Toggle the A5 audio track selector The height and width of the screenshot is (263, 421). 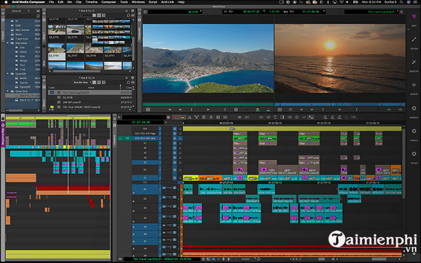pyautogui.click(x=145, y=227)
